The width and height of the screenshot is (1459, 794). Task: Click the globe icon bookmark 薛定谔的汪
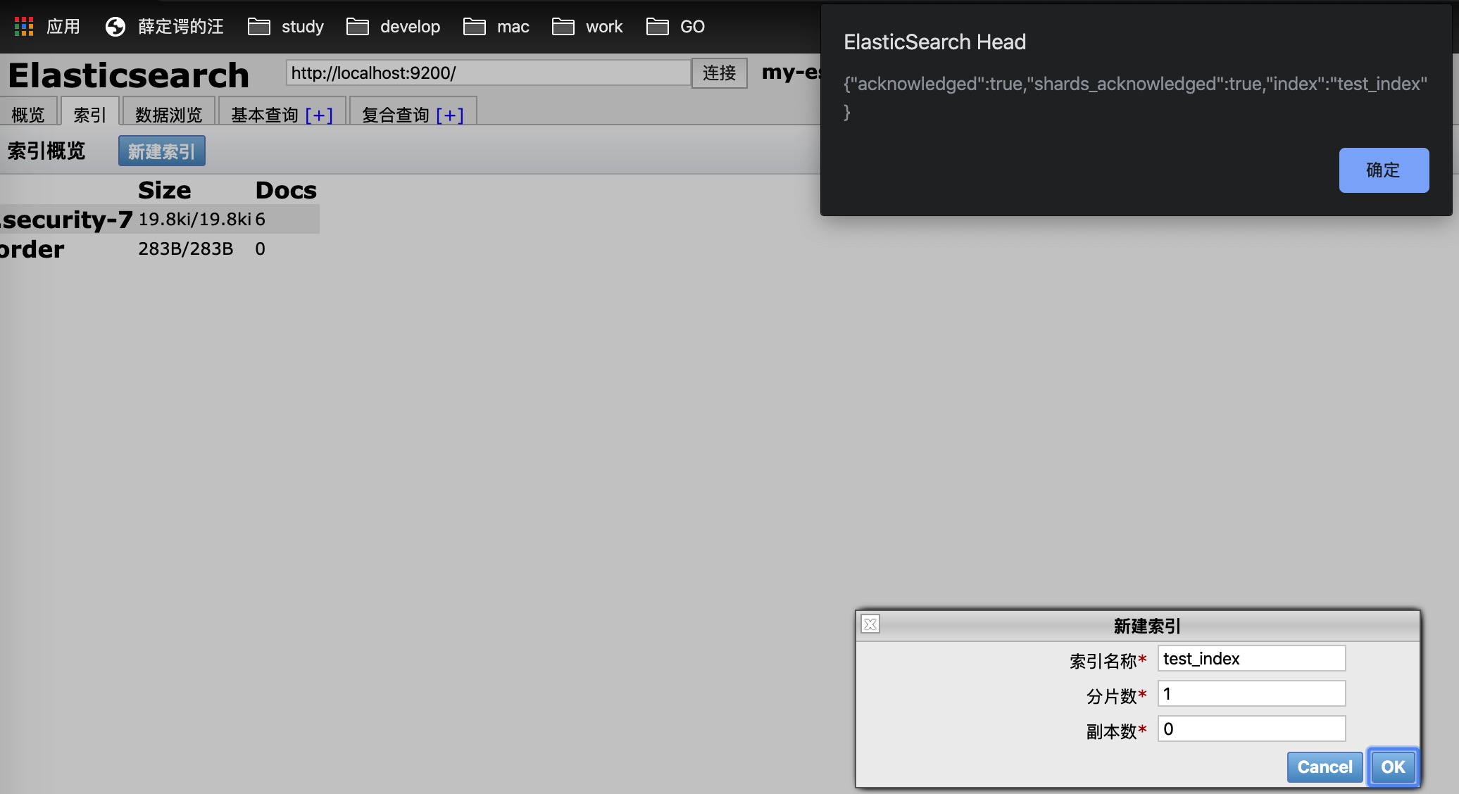point(115,27)
